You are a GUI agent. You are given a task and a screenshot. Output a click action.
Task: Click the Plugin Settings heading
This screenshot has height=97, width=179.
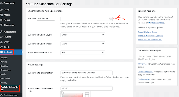(35, 64)
